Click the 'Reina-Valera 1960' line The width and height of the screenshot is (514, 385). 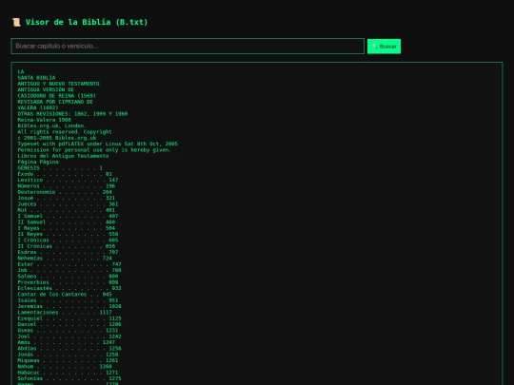[x=44, y=120]
